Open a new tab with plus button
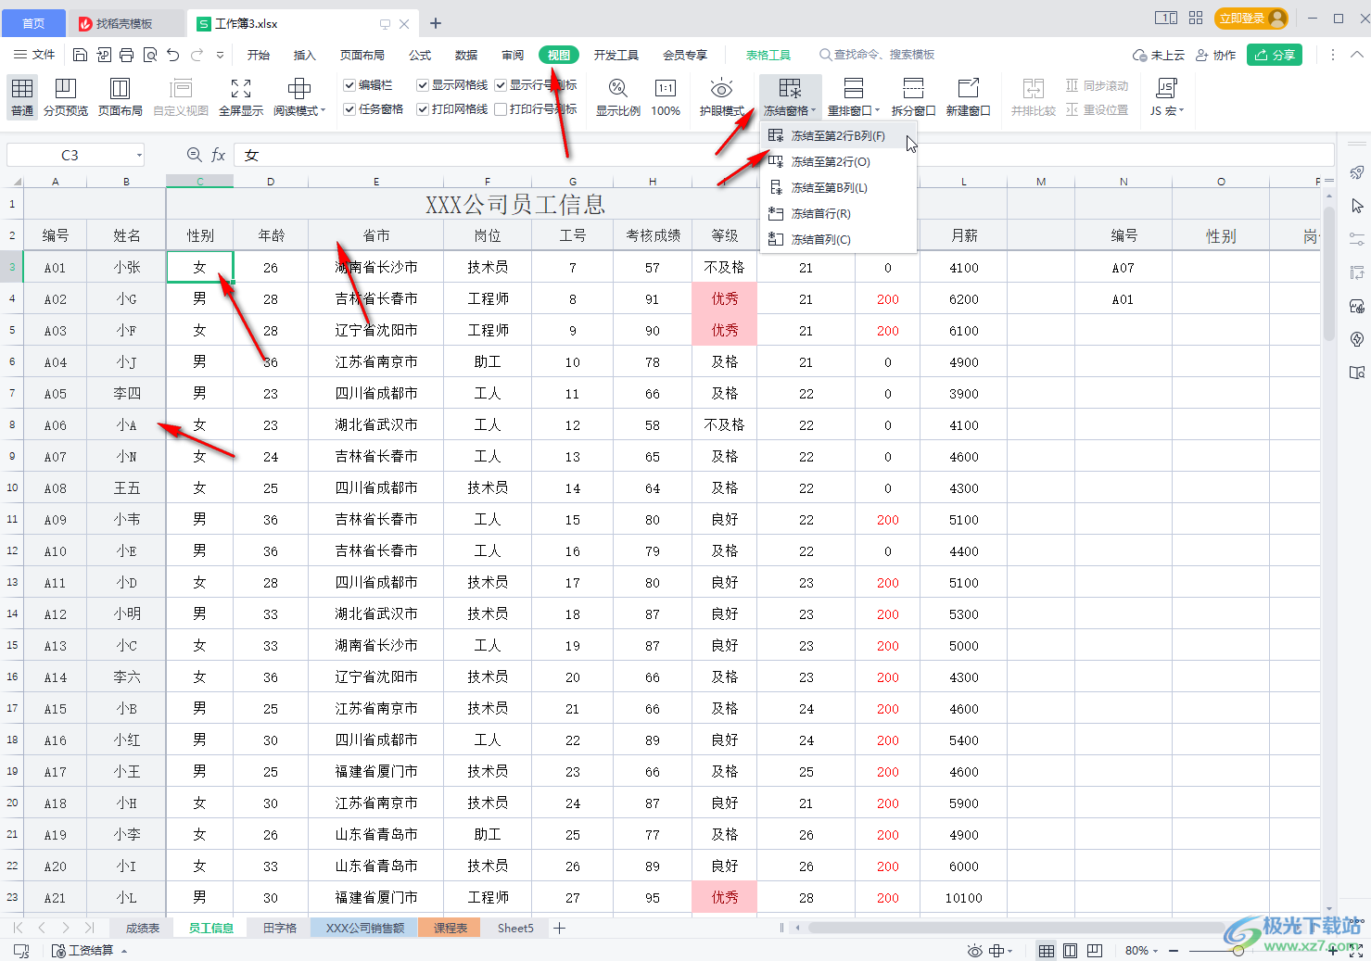 (x=436, y=23)
